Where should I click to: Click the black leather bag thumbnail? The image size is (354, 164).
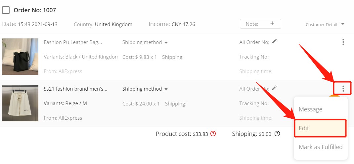[x=20, y=57]
